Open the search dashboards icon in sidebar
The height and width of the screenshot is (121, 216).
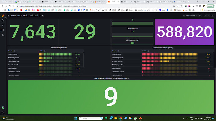coord(3,20)
